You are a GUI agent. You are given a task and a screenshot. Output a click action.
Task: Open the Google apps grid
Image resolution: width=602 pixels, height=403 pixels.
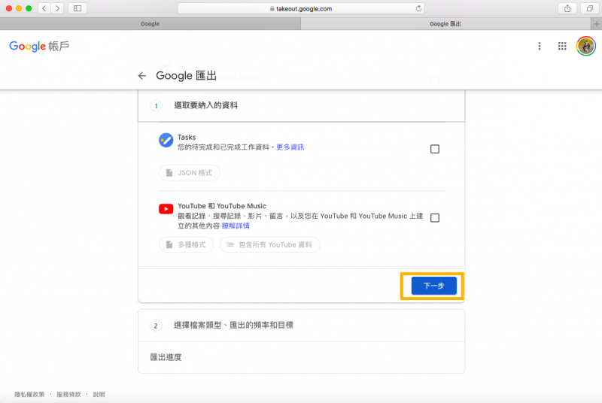tap(562, 47)
